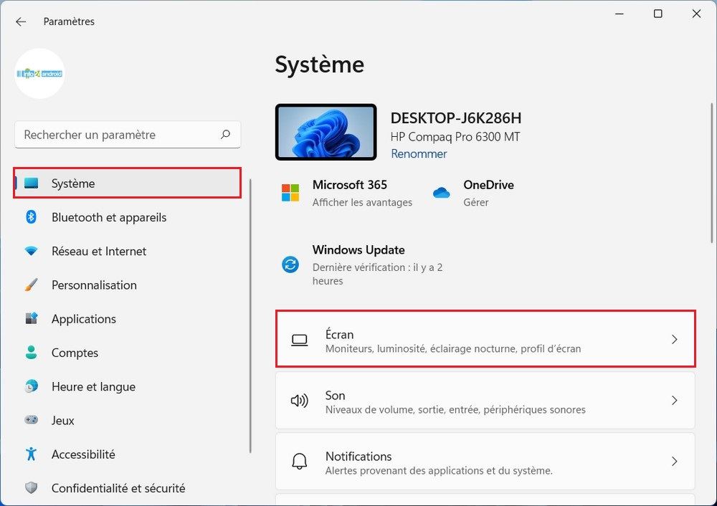Click the OneDrive cloud icon

[x=441, y=193]
